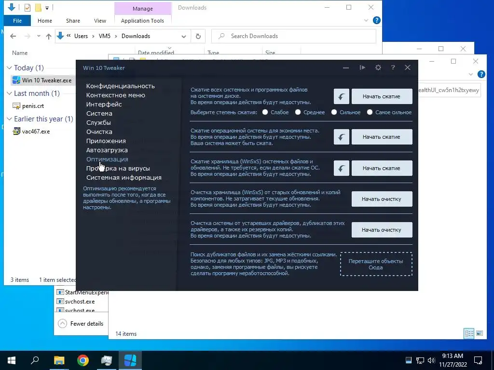Select Контекстное меню section
Image resolution: width=494 pixels, height=370 pixels.
(116, 95)
